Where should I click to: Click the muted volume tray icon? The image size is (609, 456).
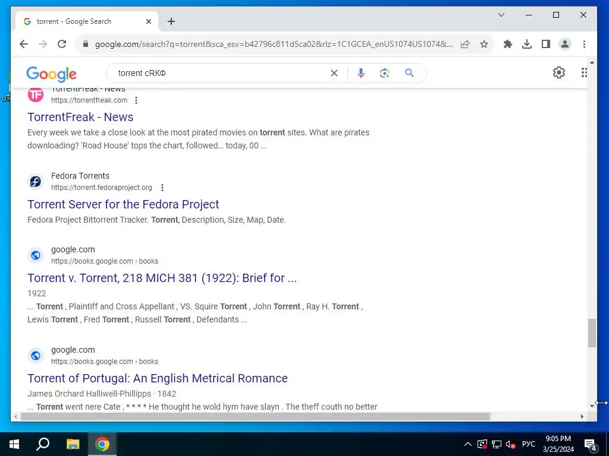click(510, 444)
